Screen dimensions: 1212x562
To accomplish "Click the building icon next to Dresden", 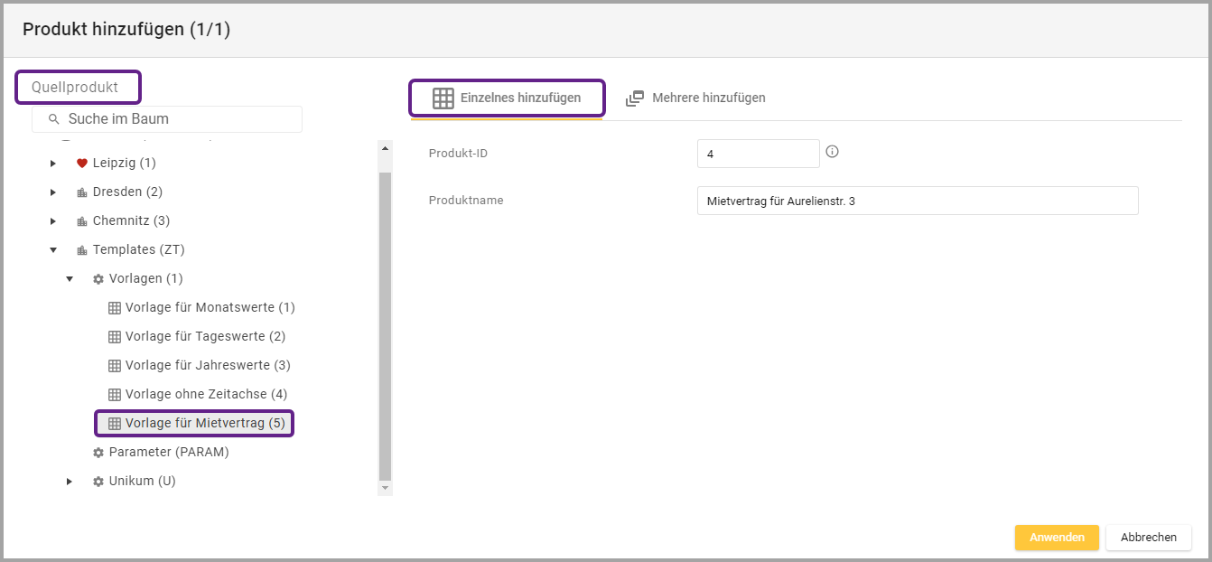I will point(81,192).
